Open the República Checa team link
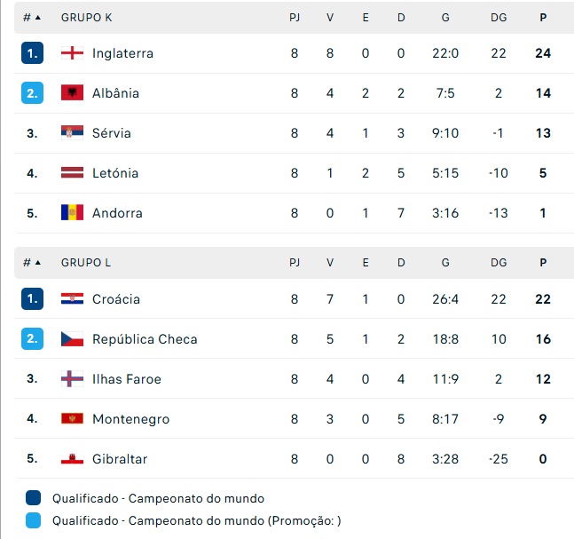The image size is (574, 539). (x=145, y=339)
